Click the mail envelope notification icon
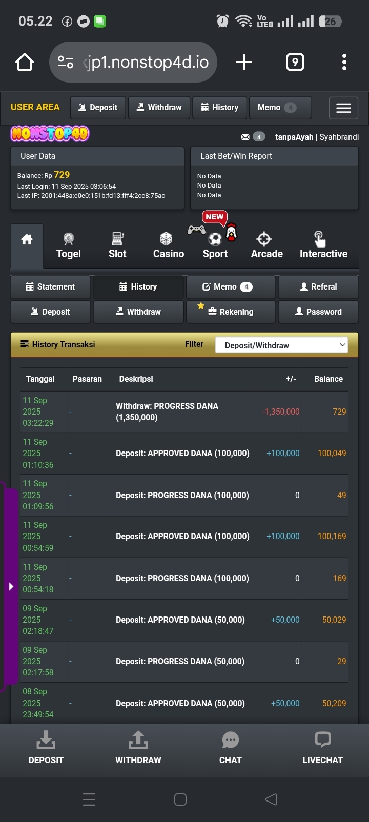 (245, 137)
